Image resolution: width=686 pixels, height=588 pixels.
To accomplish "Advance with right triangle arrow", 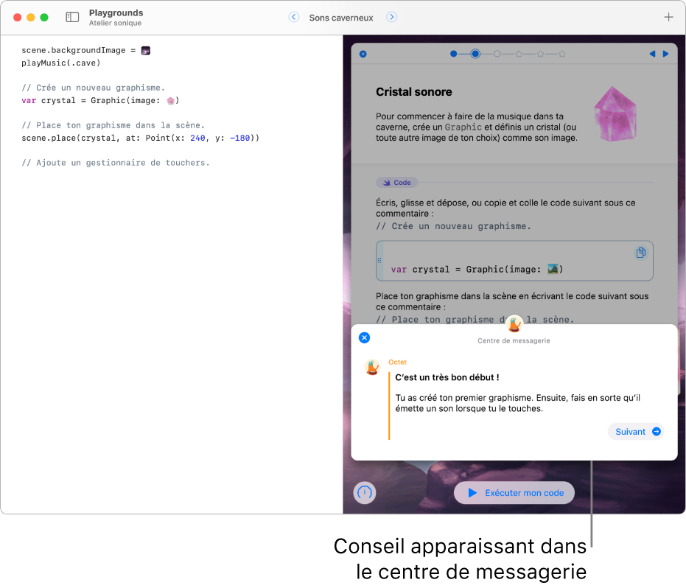I will (665, 54).
